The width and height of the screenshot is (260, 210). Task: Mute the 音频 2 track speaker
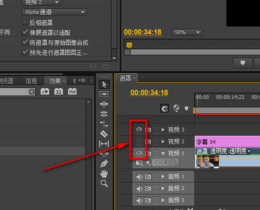(139, 188)
